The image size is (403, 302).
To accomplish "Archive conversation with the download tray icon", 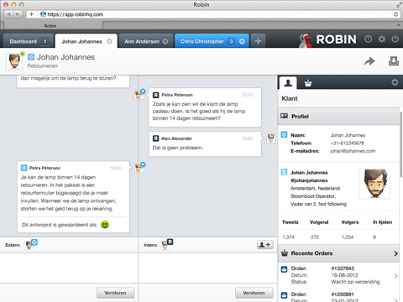I will [394, 60].
